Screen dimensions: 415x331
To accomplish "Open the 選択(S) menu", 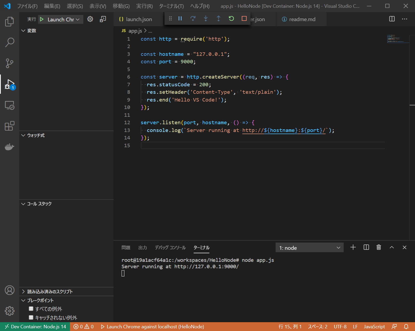I will [75, 6].
